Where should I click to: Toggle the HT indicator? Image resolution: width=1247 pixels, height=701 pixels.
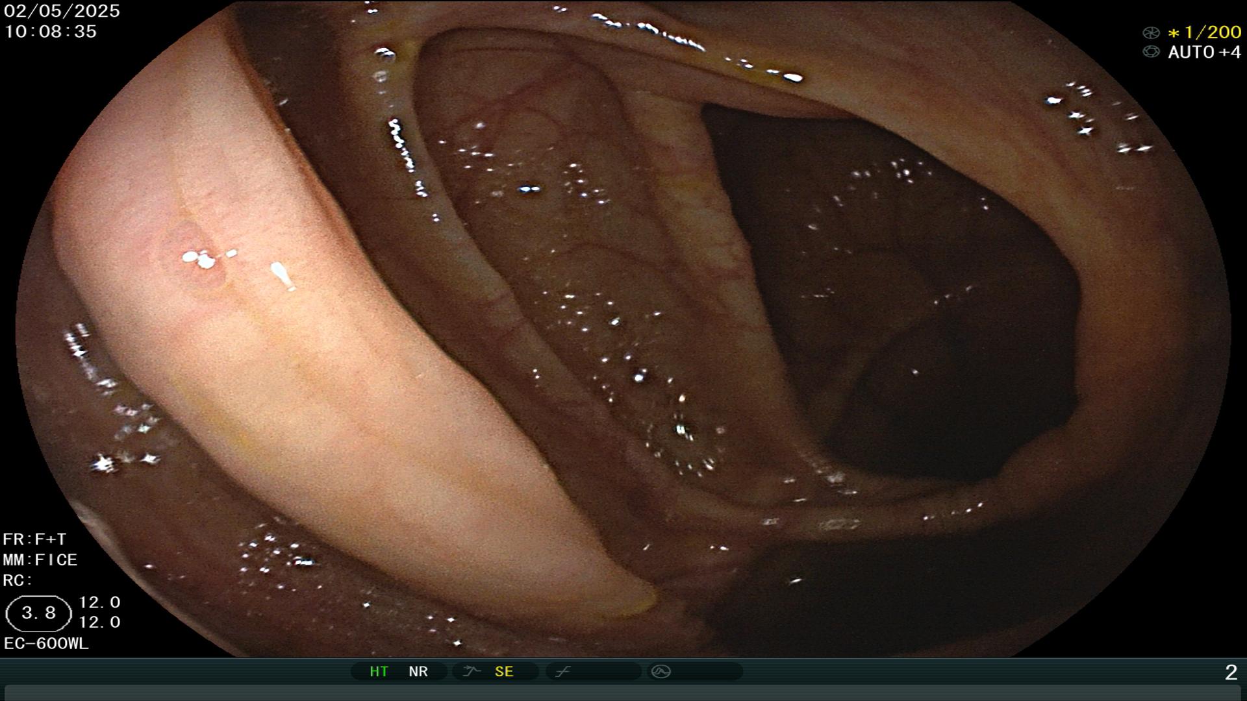point(379,672)
